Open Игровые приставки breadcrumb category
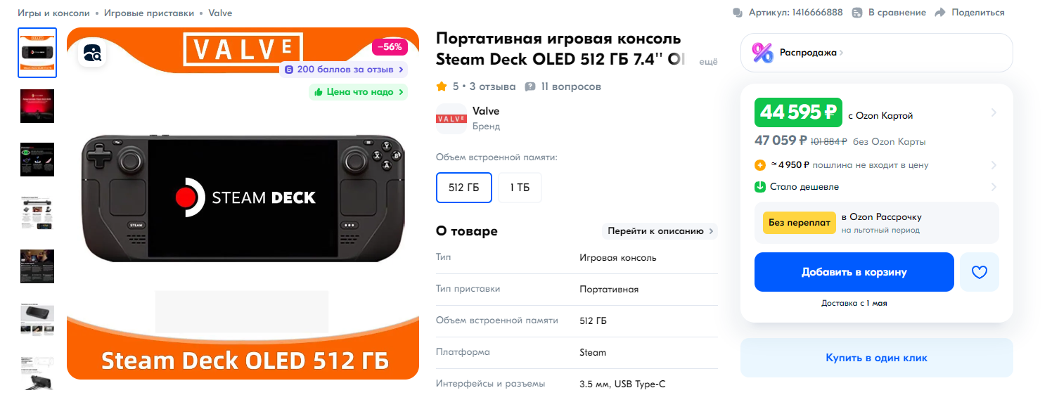The height and width of the screenshot is (395, 1059). click(149, 13)
